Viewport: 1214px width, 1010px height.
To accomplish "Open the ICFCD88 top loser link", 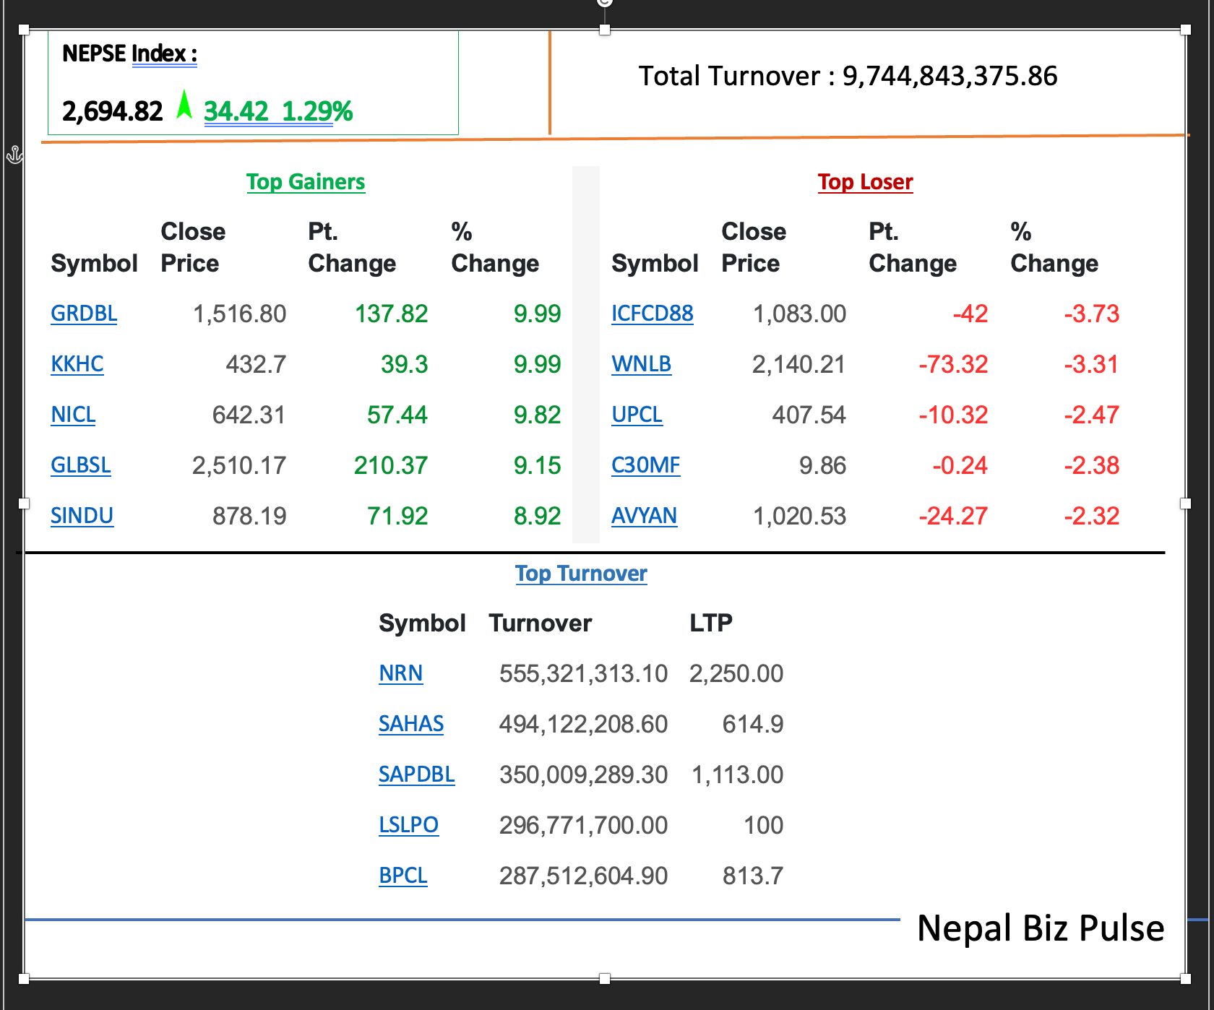I will (652, 314).
